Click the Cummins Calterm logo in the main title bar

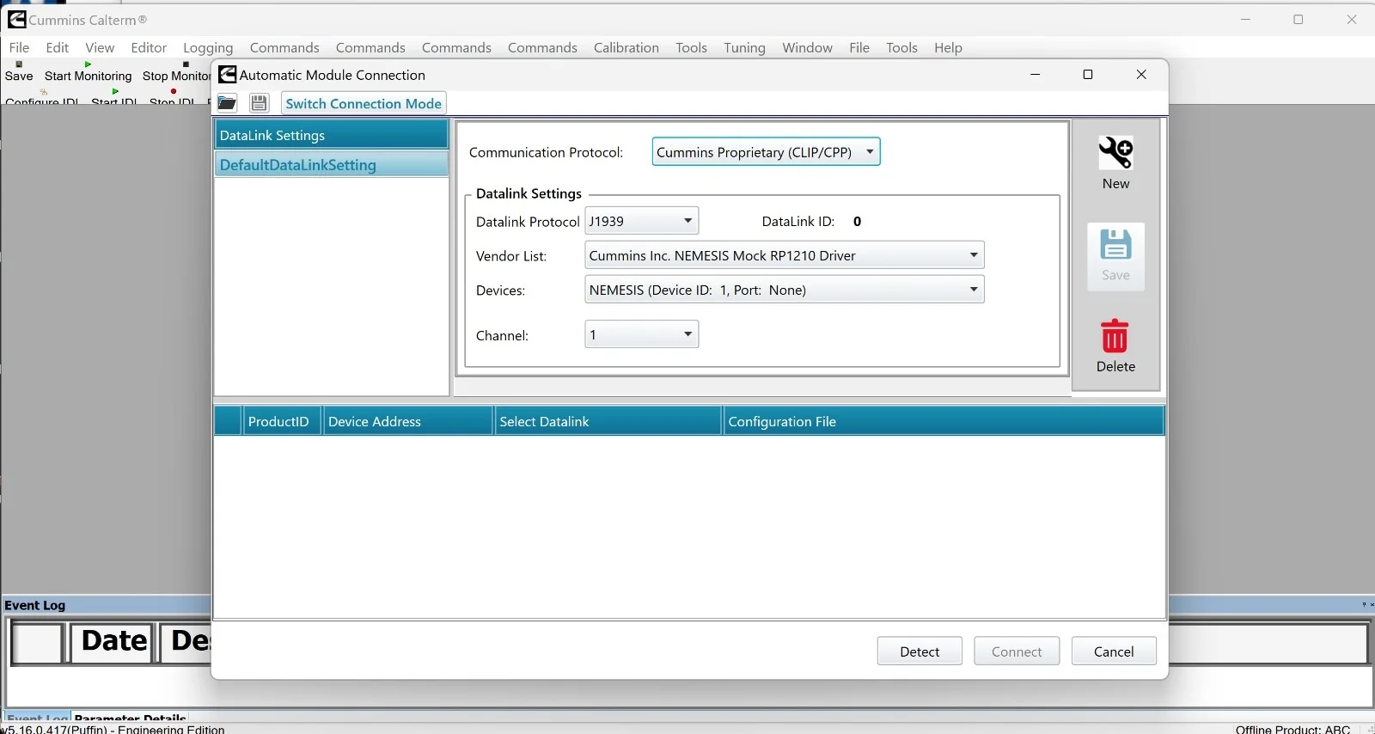tap(16, 19)
